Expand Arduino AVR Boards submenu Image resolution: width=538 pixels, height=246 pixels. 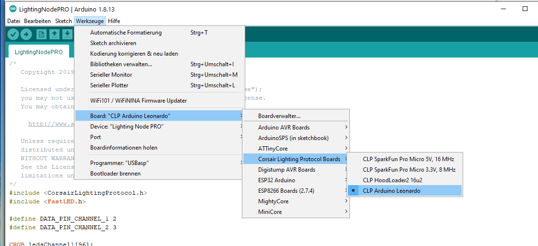click(296, 128)
